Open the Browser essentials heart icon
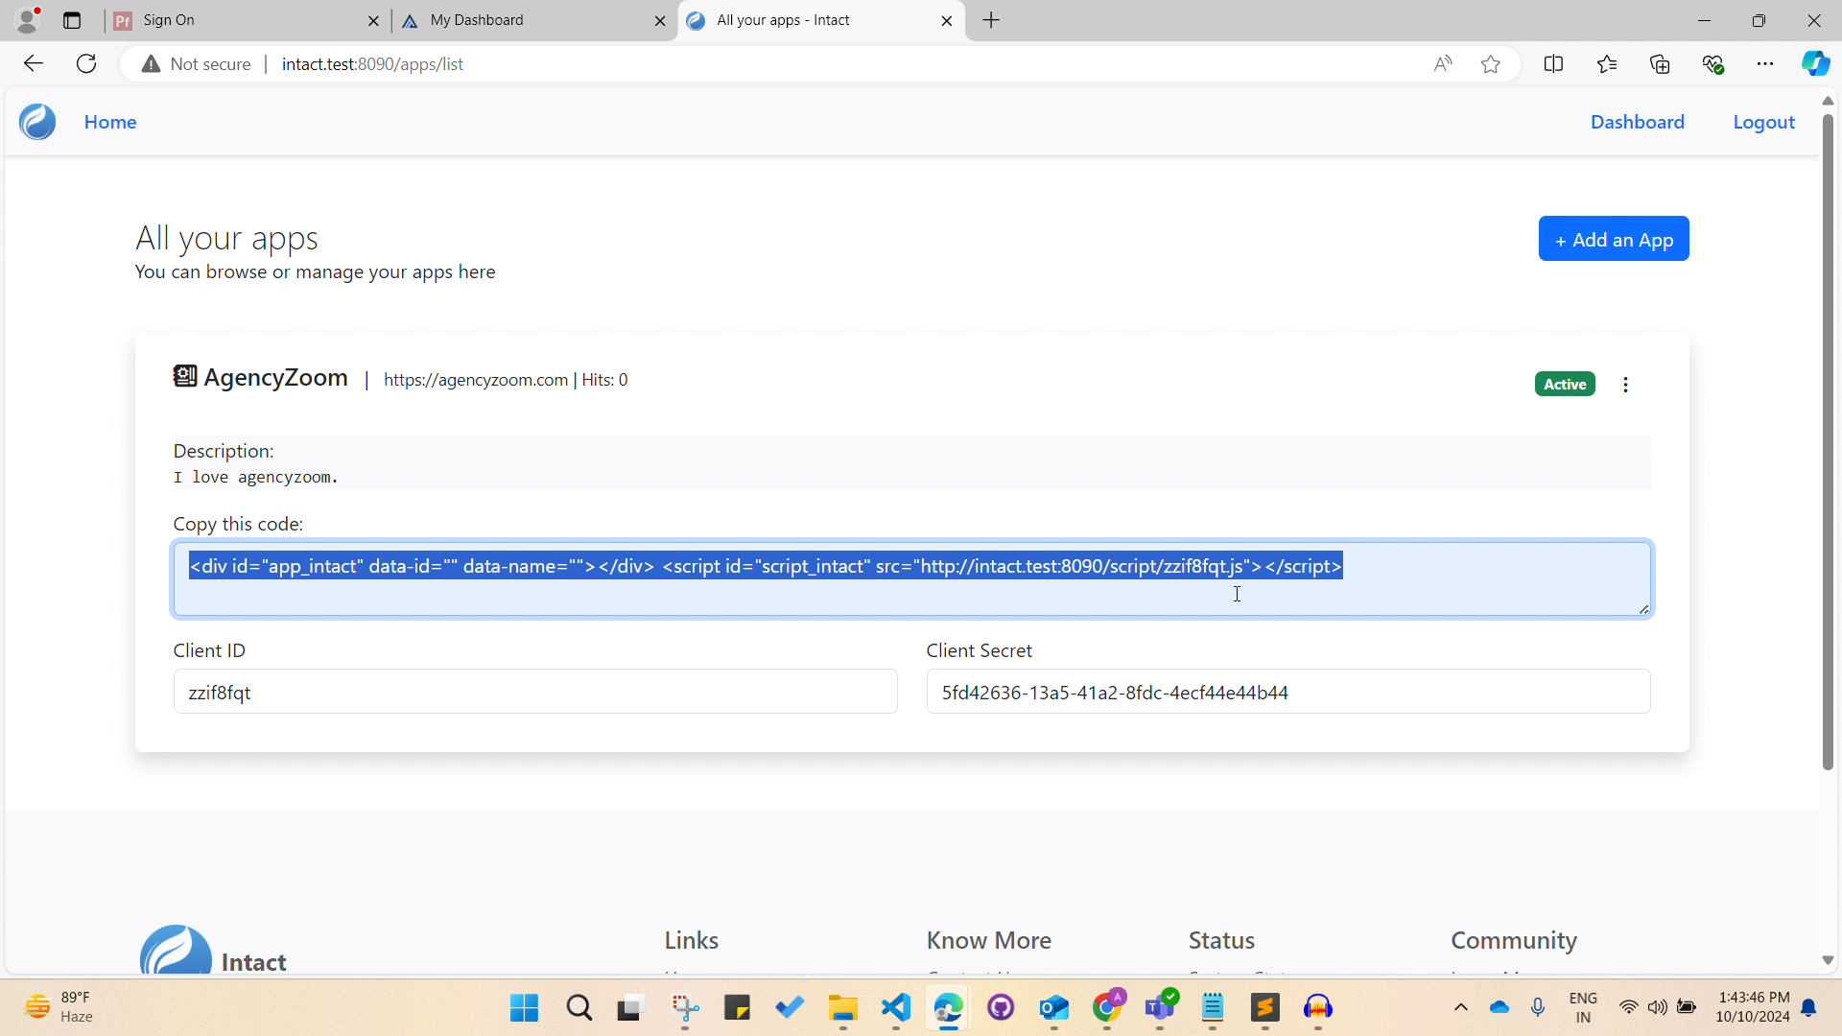The height and width of the screenshot is (1036, 1842). [1713, 64]
